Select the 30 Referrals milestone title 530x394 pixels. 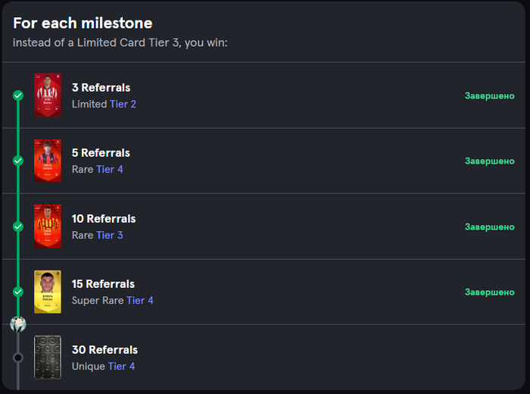click(104, 350)
